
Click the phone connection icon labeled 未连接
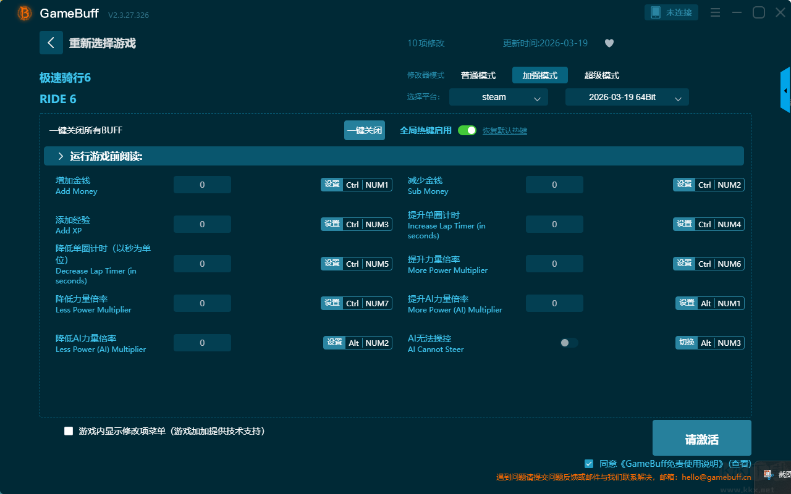(672, 12)
